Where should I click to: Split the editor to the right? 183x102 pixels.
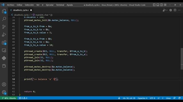pos(175,10)
